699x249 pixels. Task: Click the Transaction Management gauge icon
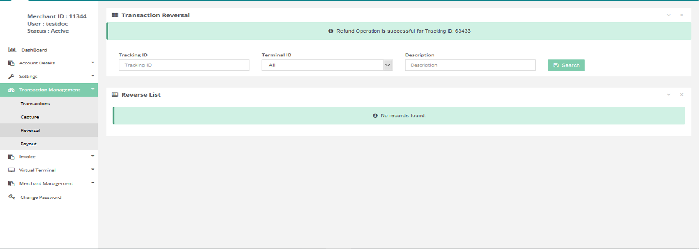click(11, 90)
